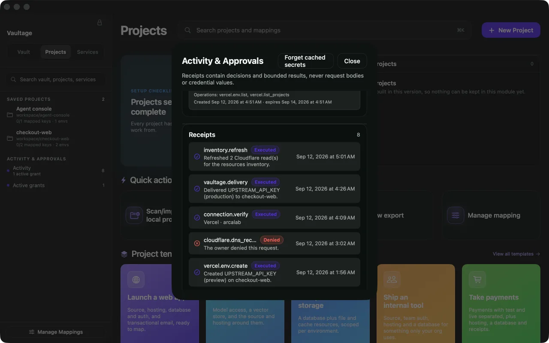Open Manage Mappings at the sidebar bottom
Viewport: 549px width, 343px height.
(x=56, y=332)
